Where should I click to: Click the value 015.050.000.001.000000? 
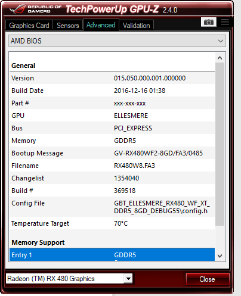click(x=150, y=78)
